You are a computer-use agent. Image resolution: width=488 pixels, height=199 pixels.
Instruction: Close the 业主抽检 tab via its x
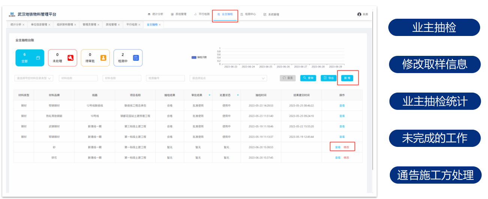point(160,25)
